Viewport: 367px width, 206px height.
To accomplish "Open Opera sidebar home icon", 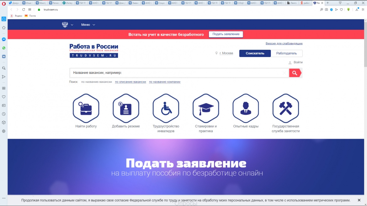I will [x=4, y=19].
